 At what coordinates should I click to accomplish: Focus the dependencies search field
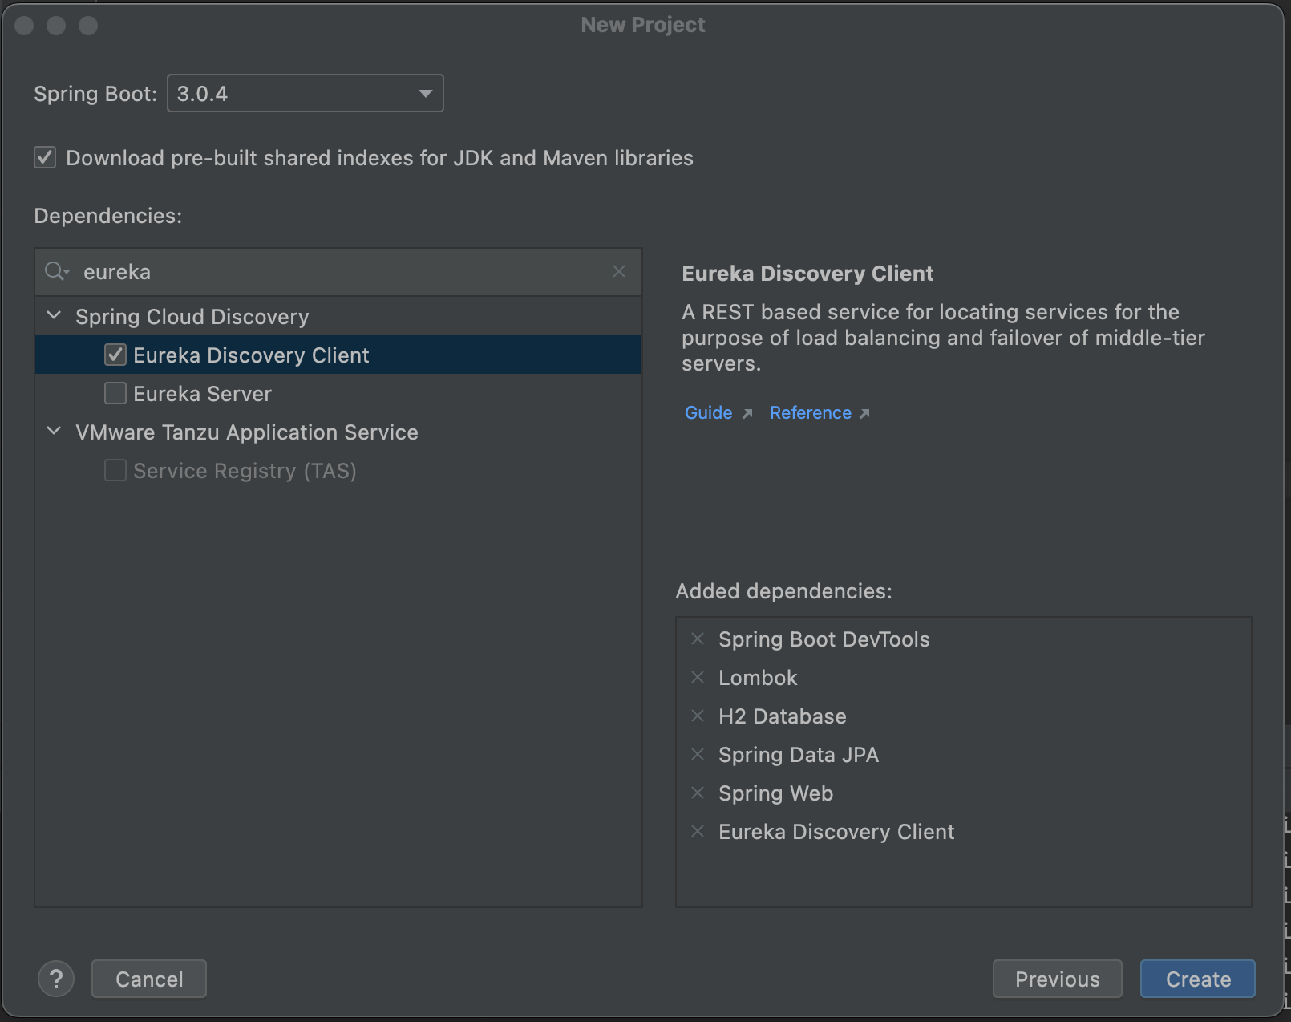(x=338, y=272)
